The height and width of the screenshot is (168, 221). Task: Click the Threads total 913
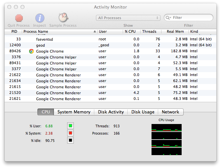click(x=116, y=126)
